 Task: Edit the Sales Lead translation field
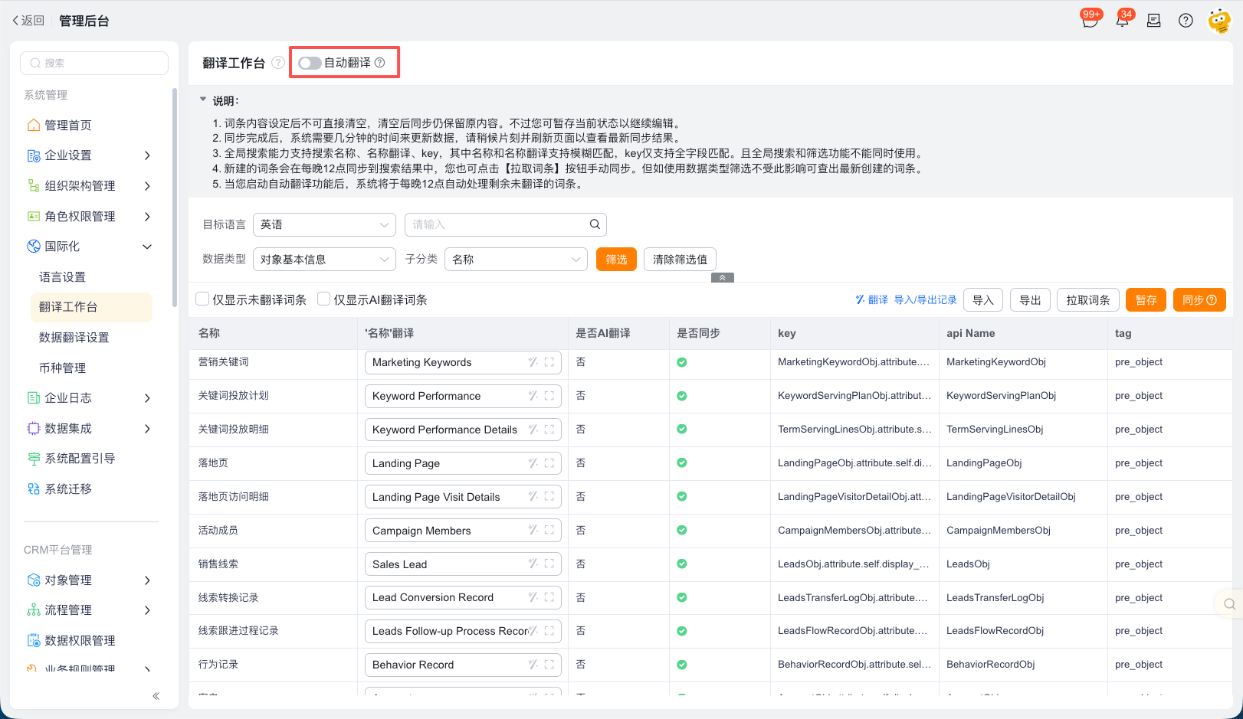pos(463,564)
